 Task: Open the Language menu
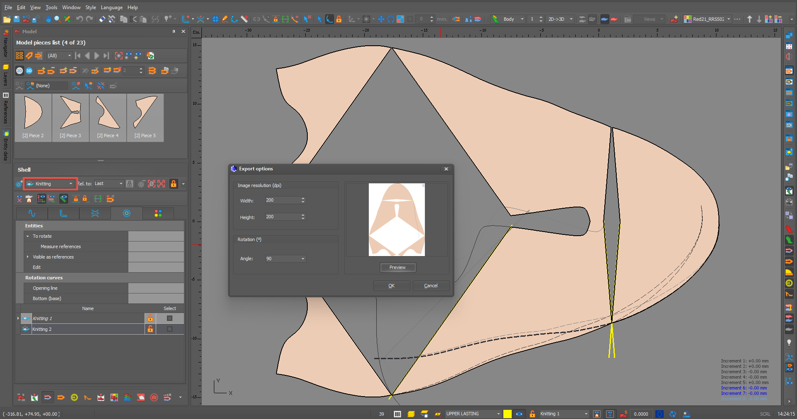(x=112, y=7)
